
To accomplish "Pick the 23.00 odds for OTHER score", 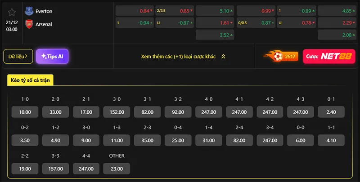I will coord(117,169).
